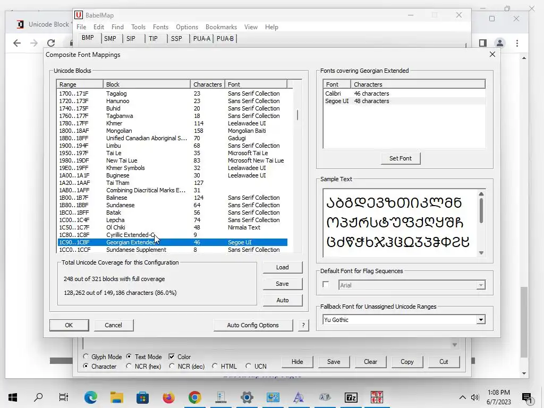The height and width of the screenshot is (408, 544).
Task: Click the Cancel button
Action: pos(114,325)
